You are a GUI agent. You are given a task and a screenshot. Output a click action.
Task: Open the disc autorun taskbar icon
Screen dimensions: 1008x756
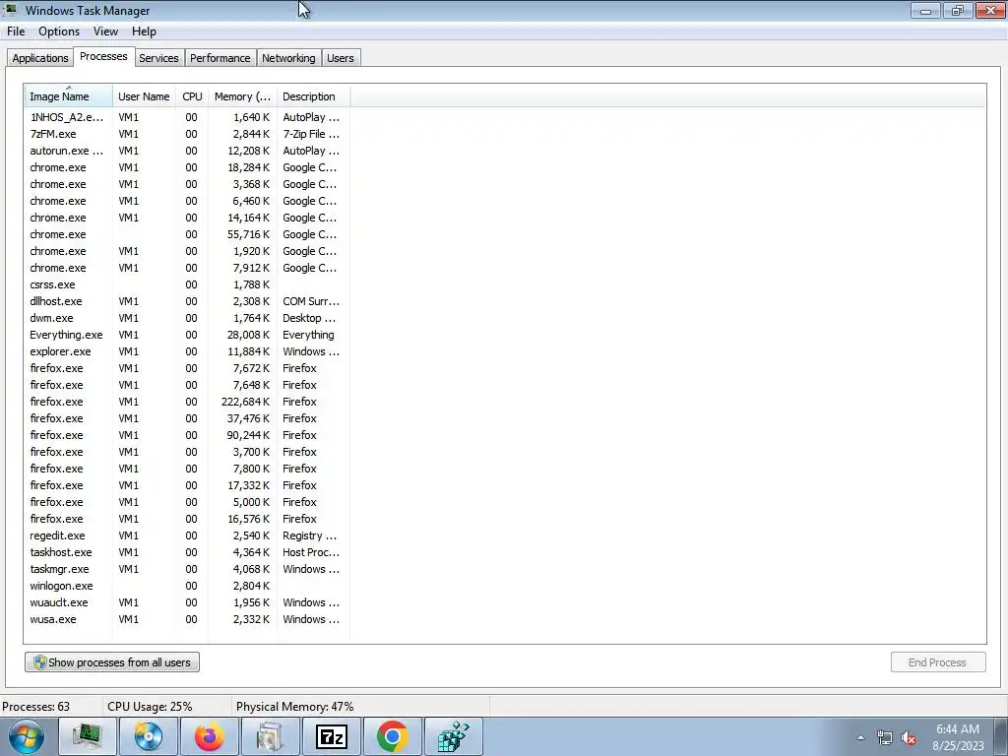[x=149, y=736]
